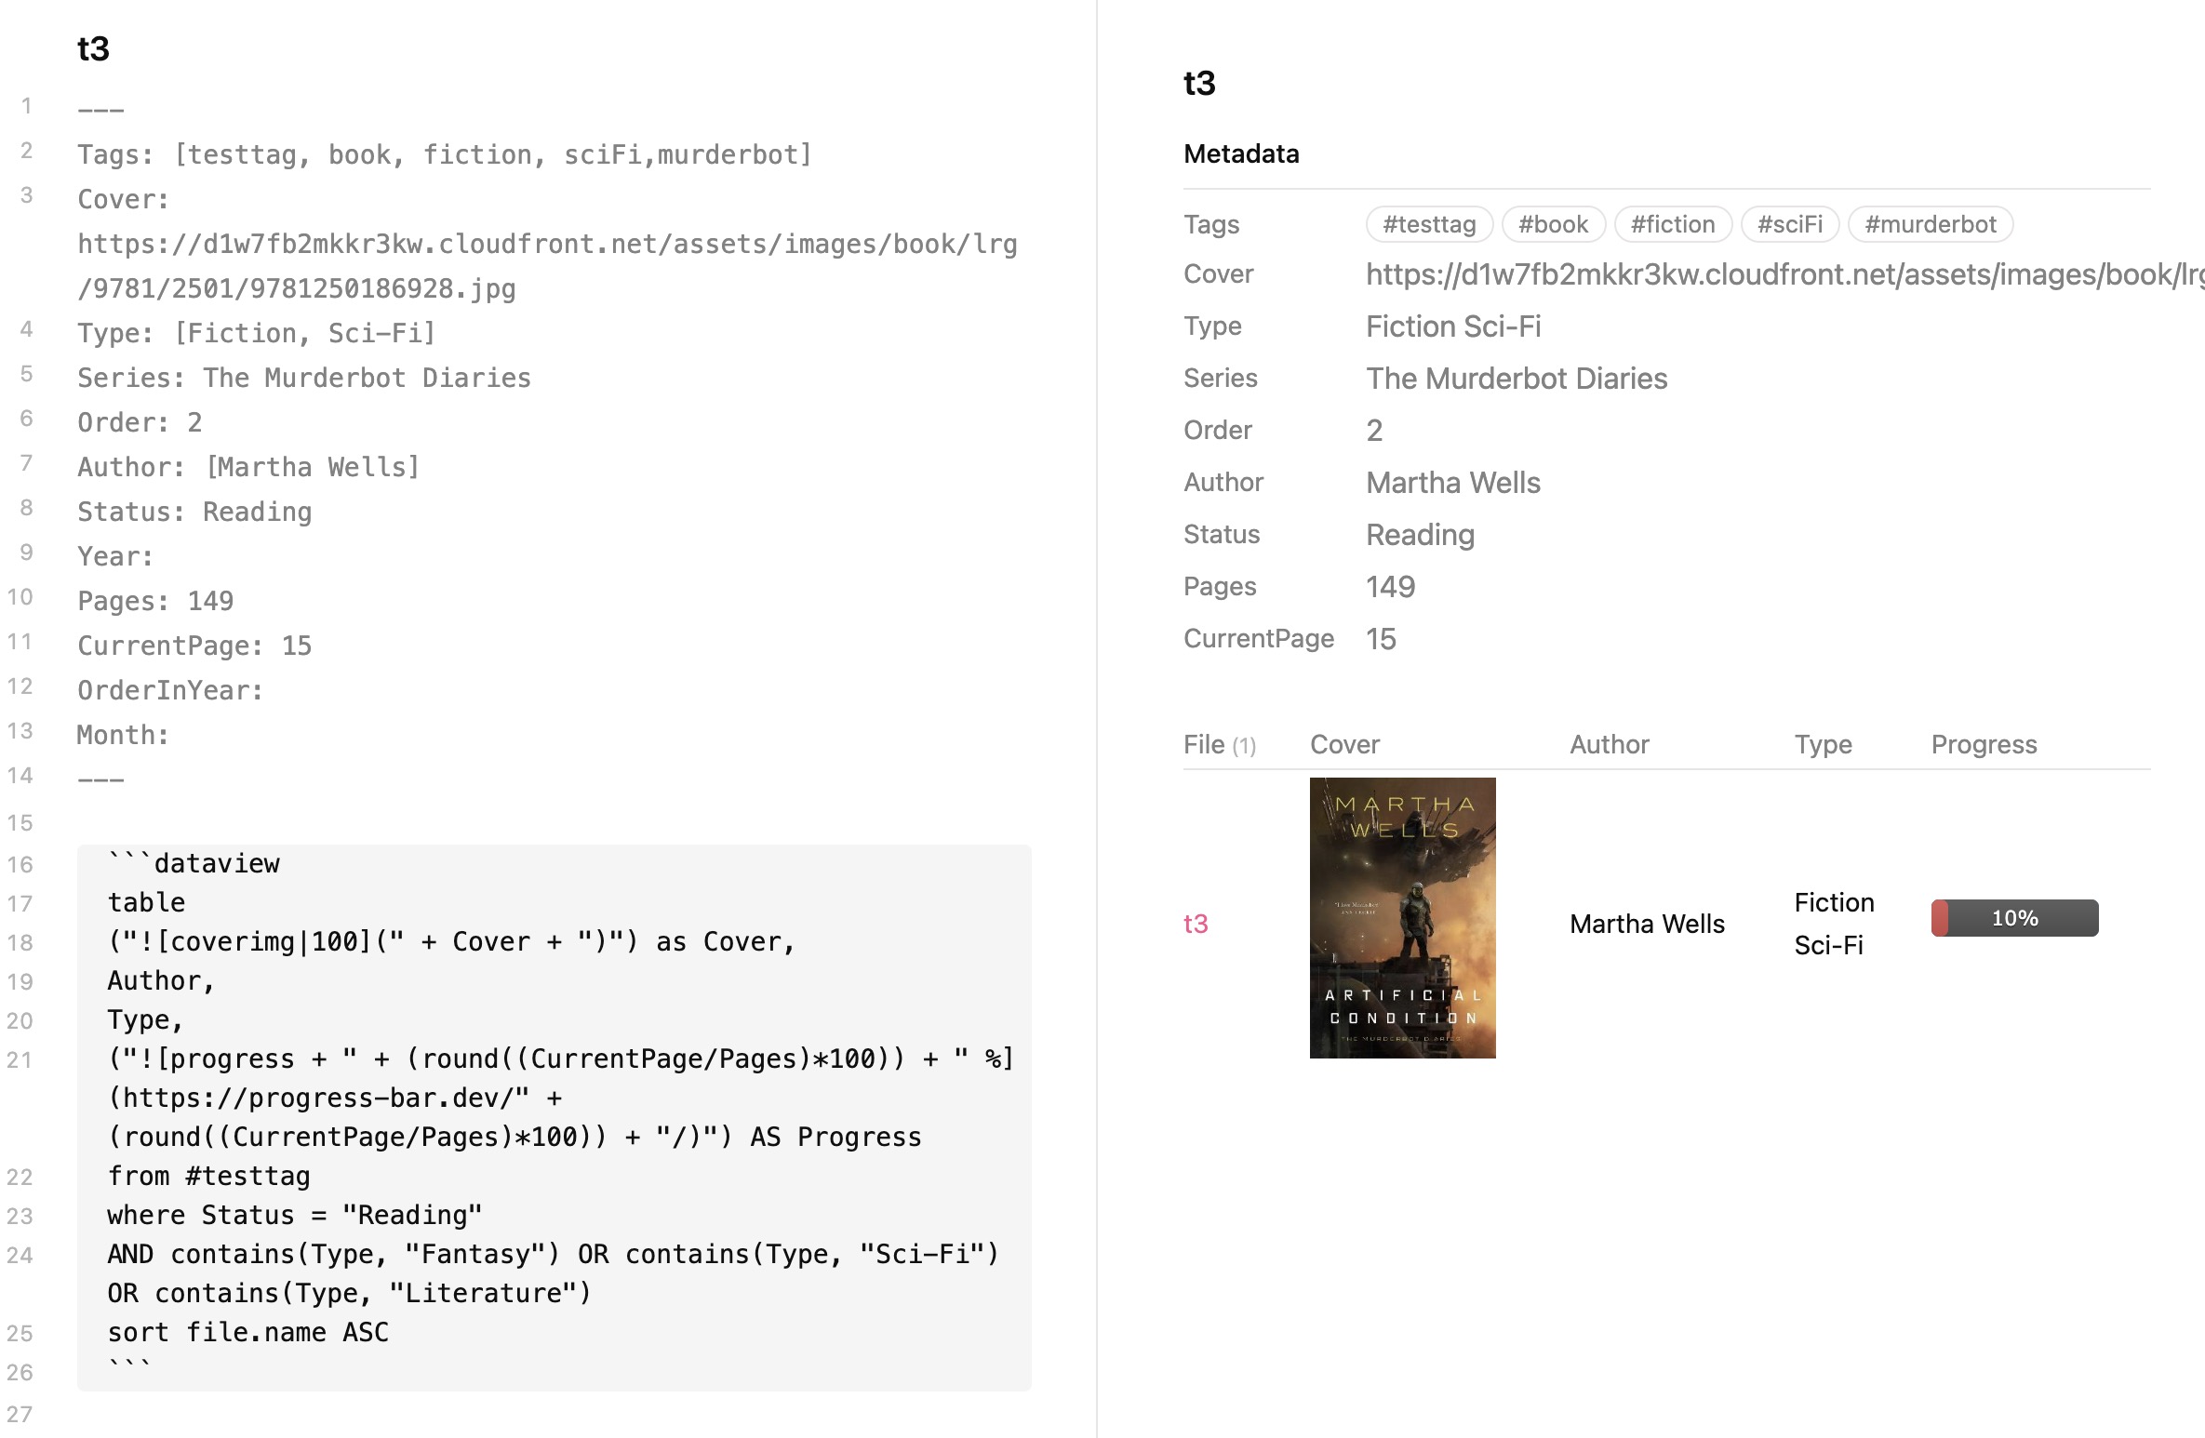The height and width of the screenshot is (1438, 2205).
Task: Click the 'Year:' editor line
Action: point(115,556)
